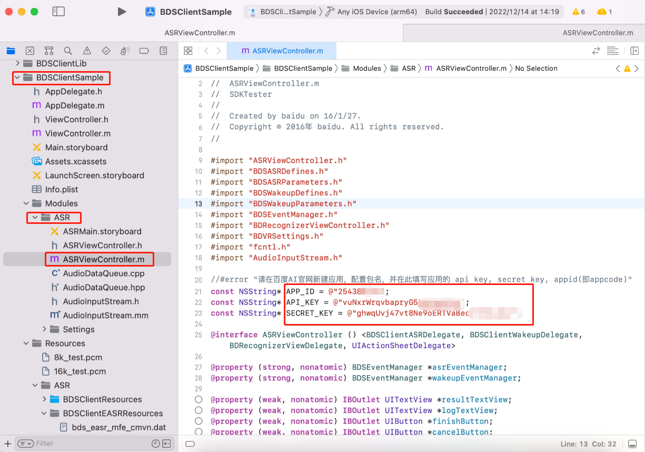
Task: Show recent files filter clock icon
Action: (156, 444)
